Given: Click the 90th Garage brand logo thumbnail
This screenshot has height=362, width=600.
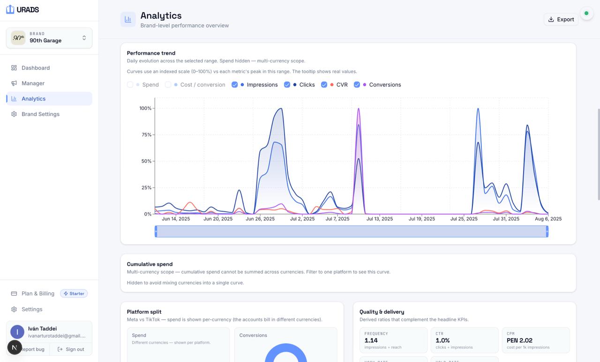Looking at the screenshot, I should coord(18,38).
